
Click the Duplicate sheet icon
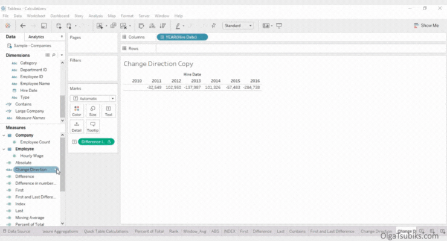coord(113,26)
